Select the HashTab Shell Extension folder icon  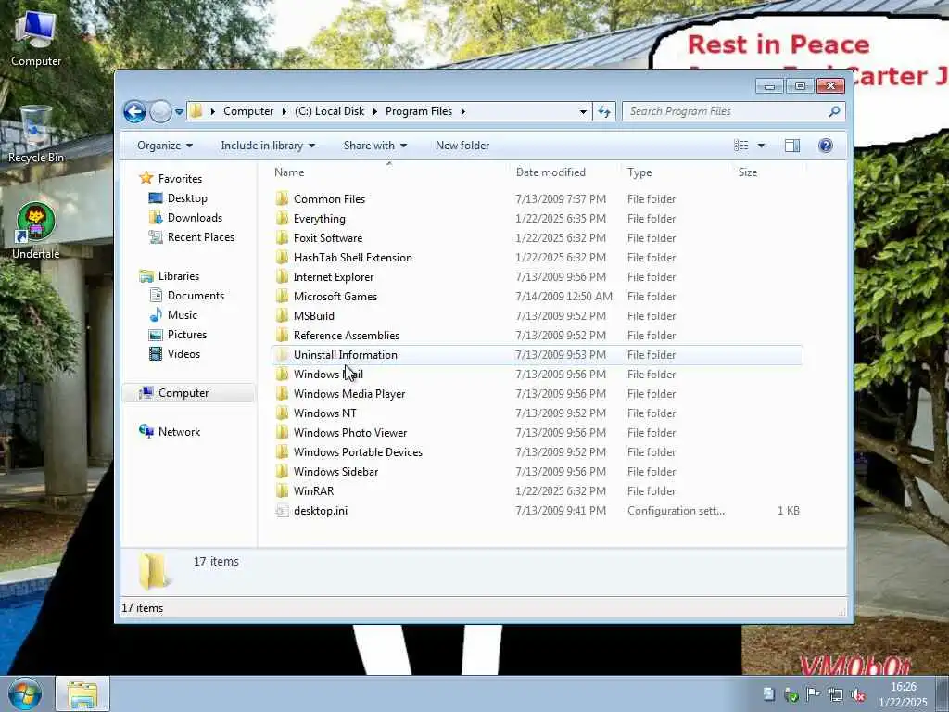(282, 257)
